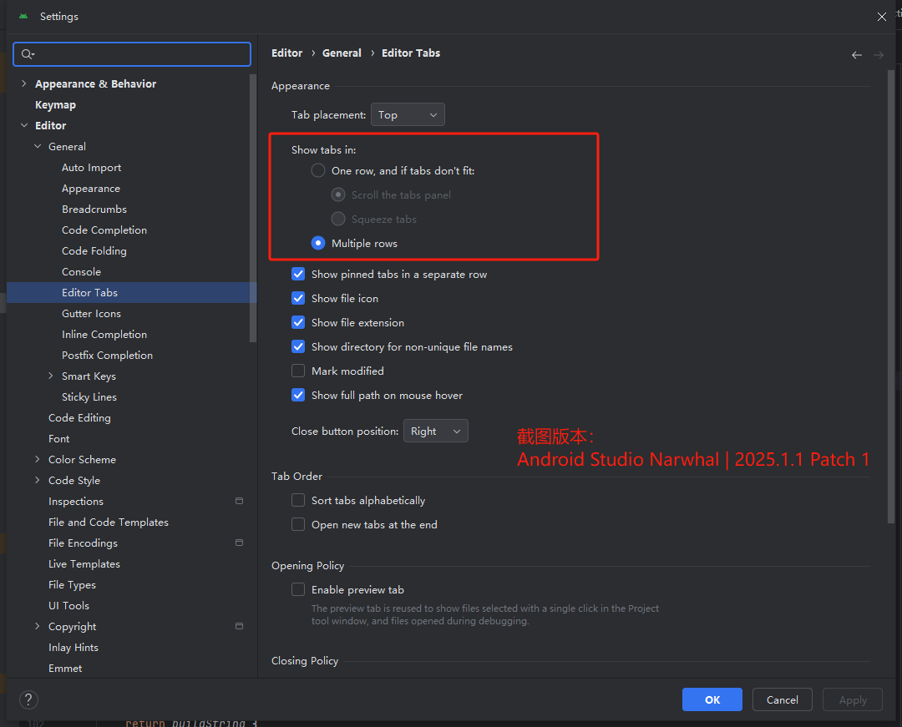902x727 pixels.
Task: Click OK button
Action: click(712, 699)
